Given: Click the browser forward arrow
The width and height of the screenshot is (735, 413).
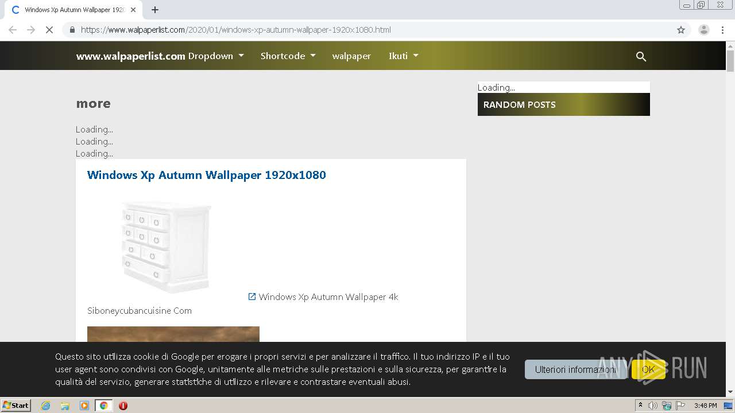Looking at the screenshot, I should coord(31,30).
